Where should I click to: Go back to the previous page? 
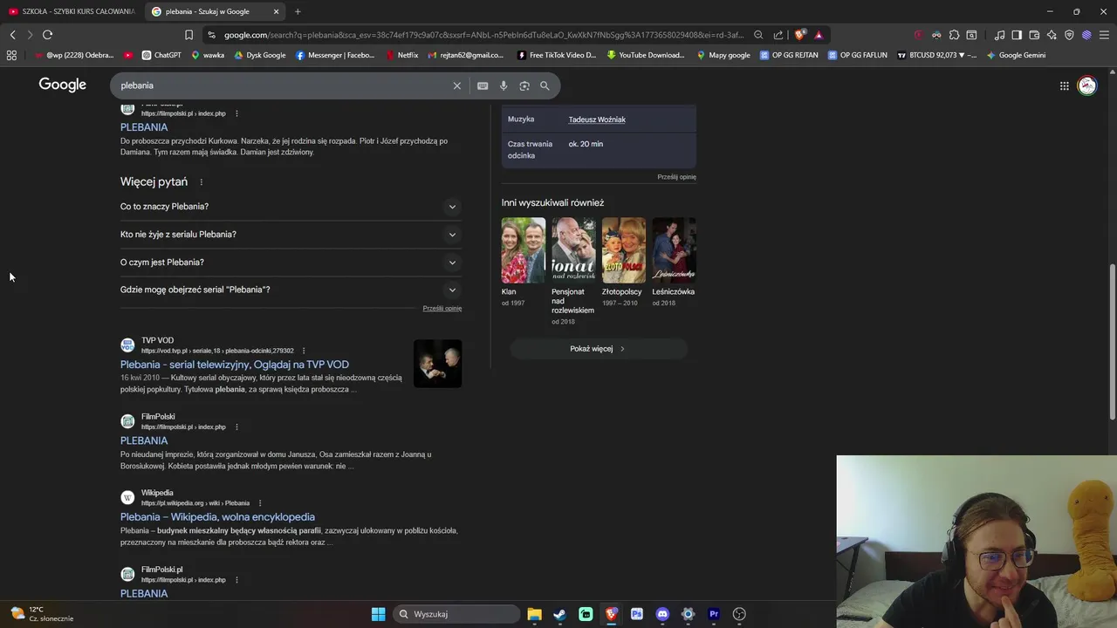(12, 35)
